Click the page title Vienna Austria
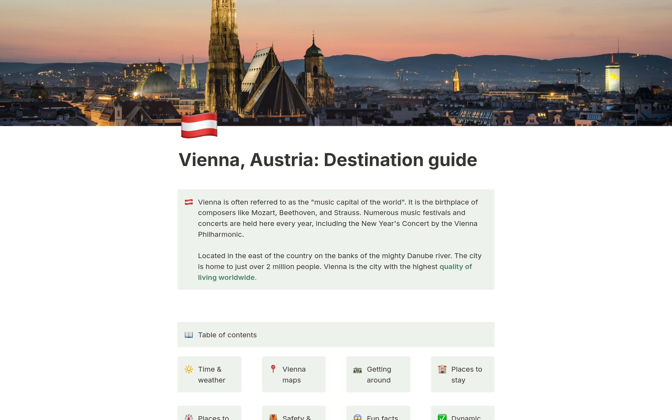The height and width of the screenshot is (420, 672). pyautogui.click(x=328, y=159)
